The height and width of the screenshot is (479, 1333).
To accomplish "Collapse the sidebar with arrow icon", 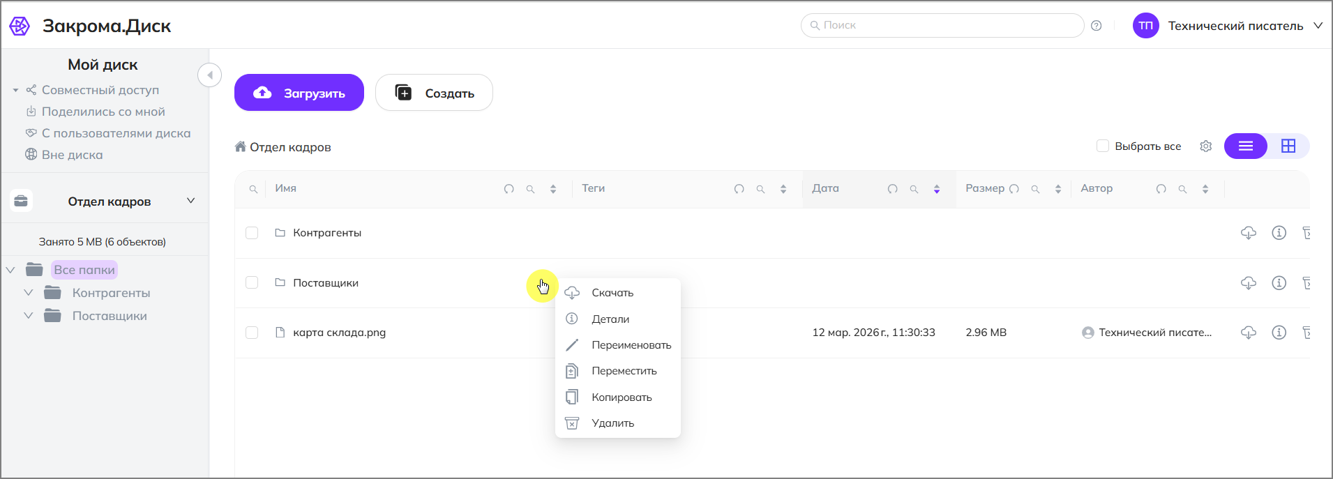I will (x=209, y=75).
